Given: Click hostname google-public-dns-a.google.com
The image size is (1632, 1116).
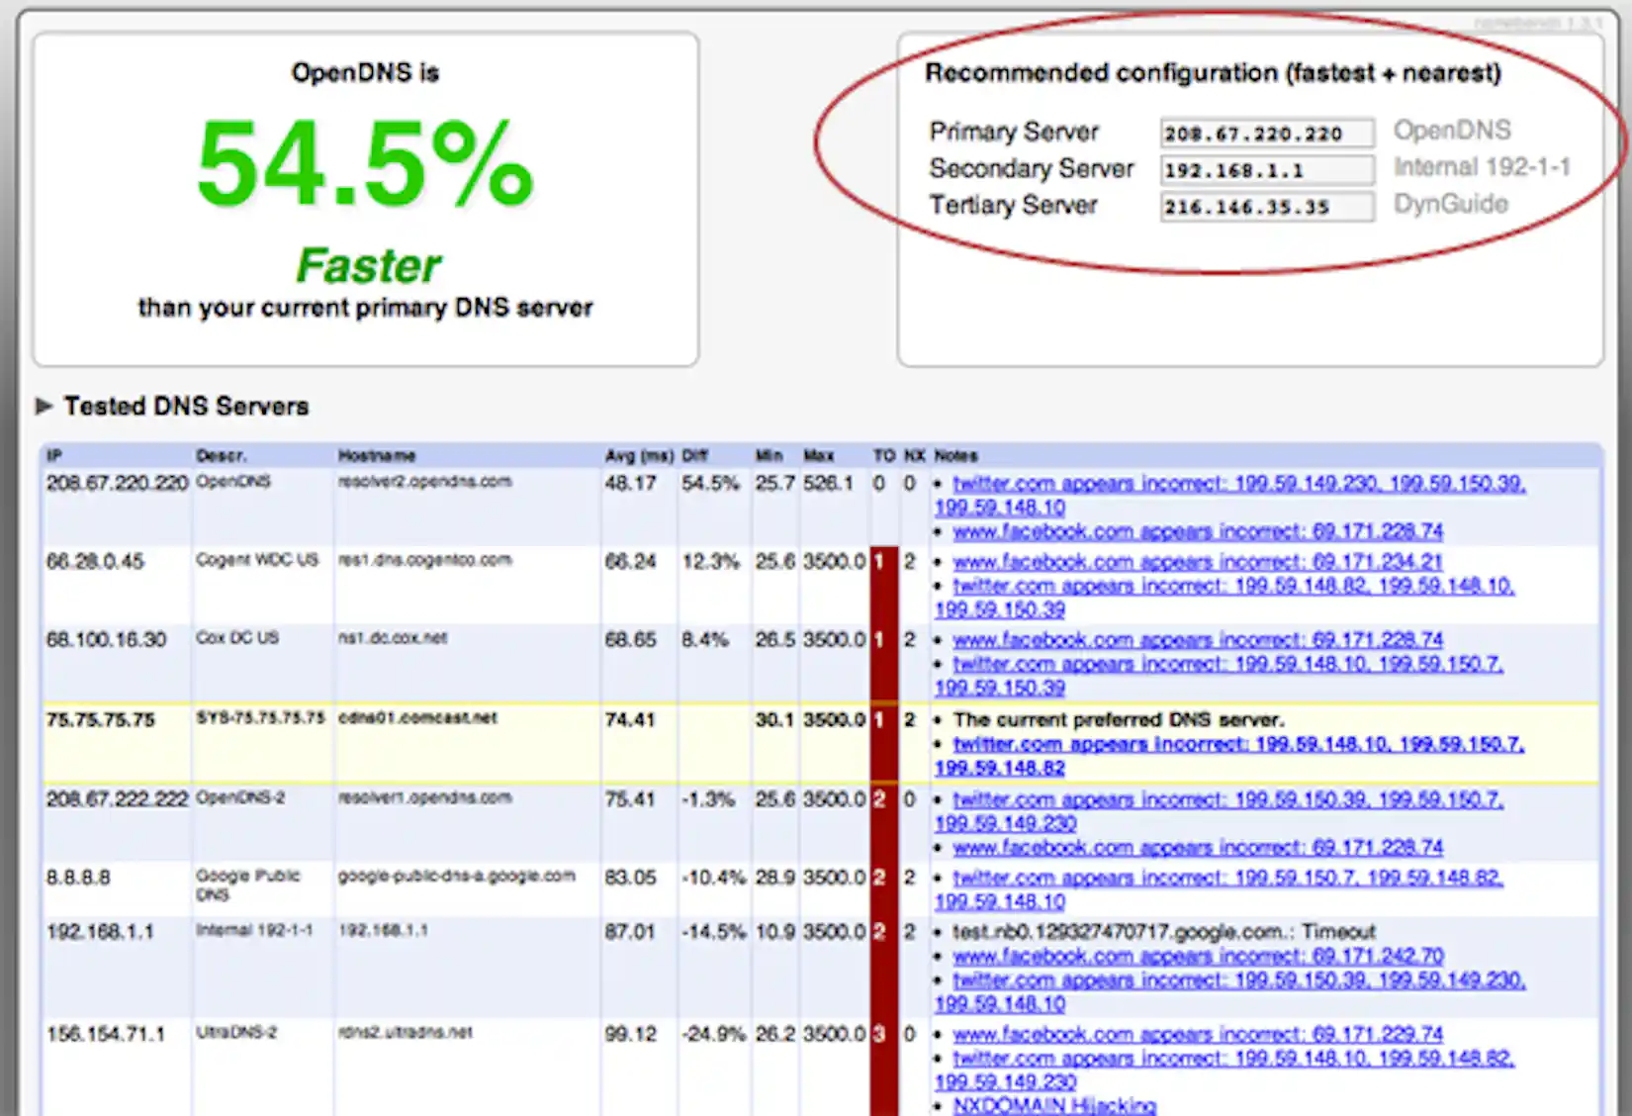Looking at the screenshot, I should coord(457,876).
